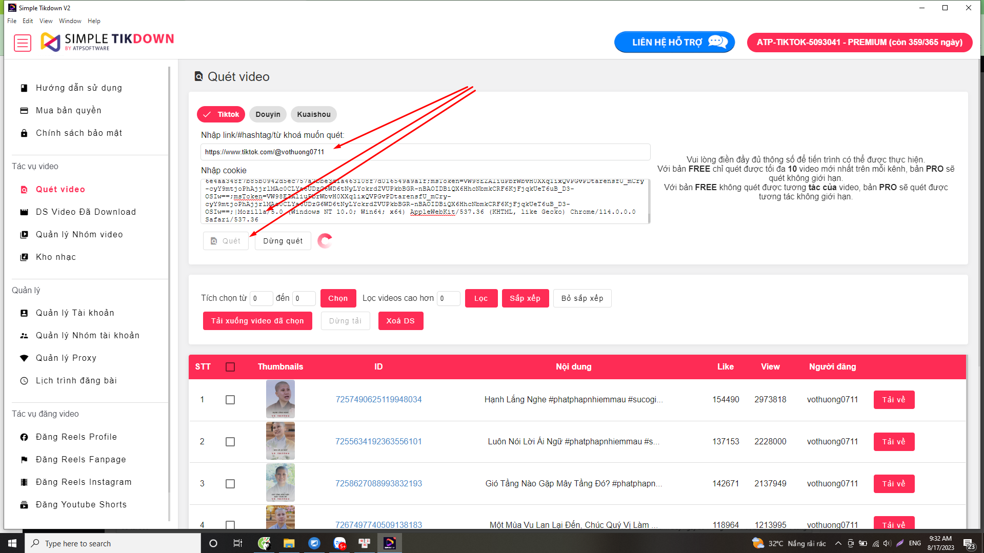The height and width of the screenshot is (553, 984).
Task: Open Lịch trình đăng bài clock icon
Action: (x=24, y=381)
